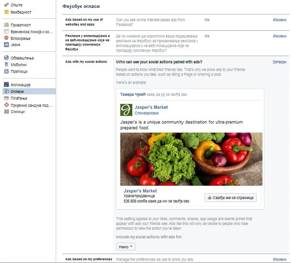The image size is (291, 263).
Task: Open Обавештења globe icon
Action: click(7, 58)
